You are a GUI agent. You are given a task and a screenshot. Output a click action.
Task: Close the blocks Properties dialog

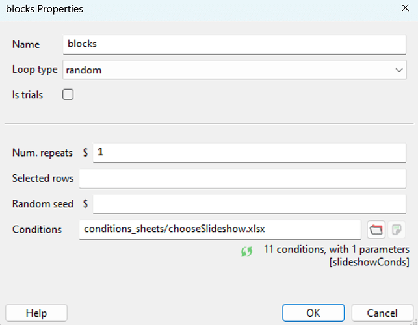point(404,9)
